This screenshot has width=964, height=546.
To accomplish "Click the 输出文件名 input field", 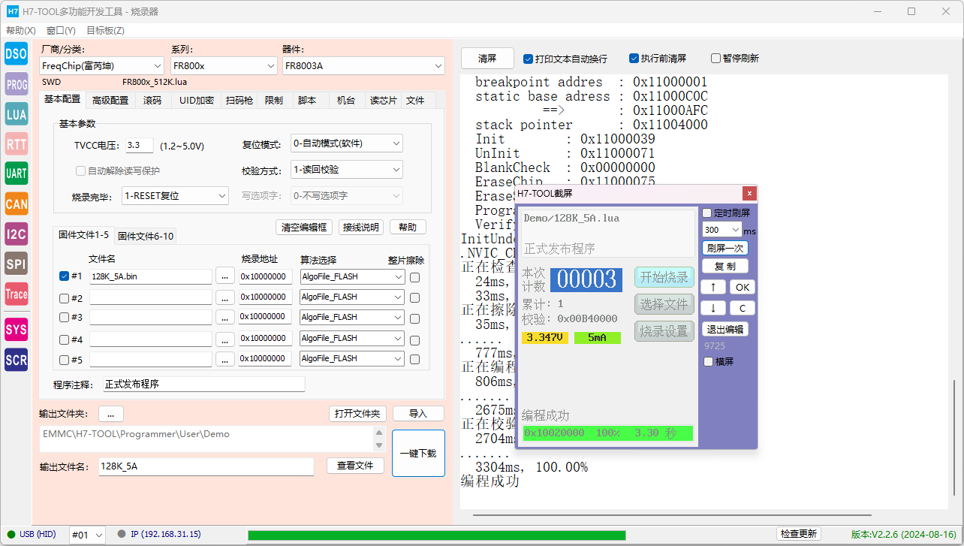I will coord(206,466).
